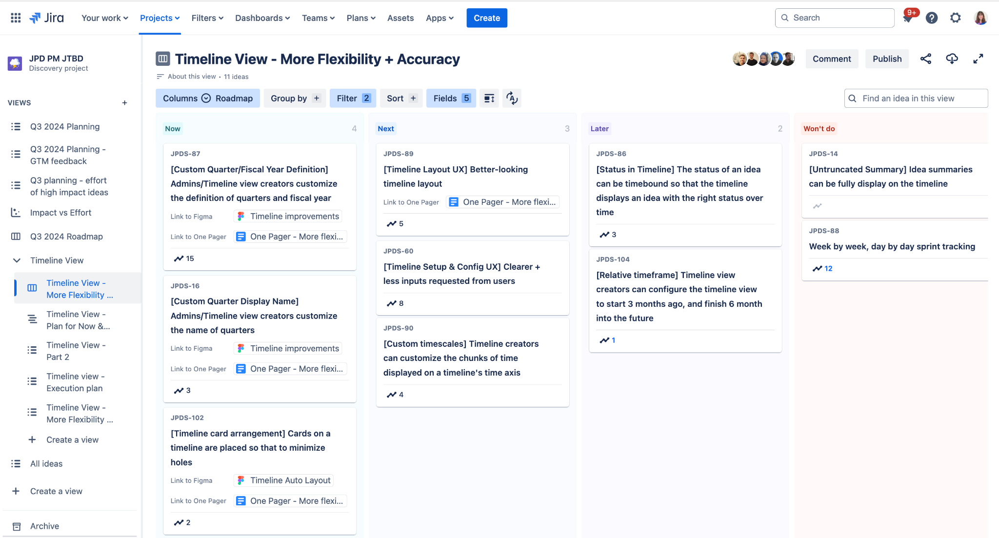
Task: Open the Filter options with 2 applied
Action: click(x=353, y=99)
